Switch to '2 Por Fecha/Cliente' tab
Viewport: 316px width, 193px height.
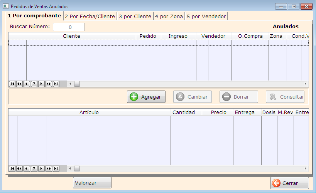pos(90,16)
